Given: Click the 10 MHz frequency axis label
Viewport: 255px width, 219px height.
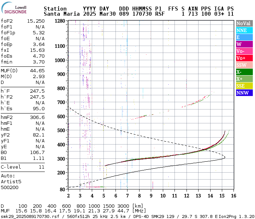Looking at the screenshot, I should (x=163, y=196).
